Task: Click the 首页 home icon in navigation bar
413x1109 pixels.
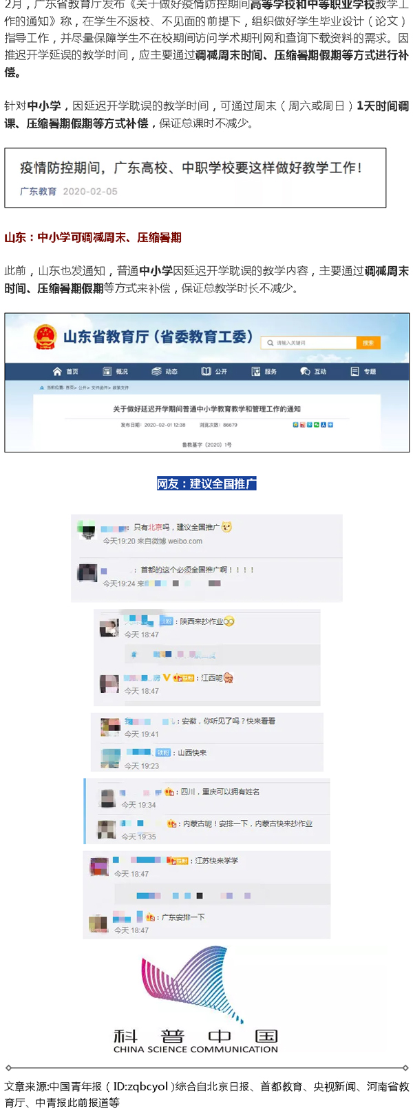Action: [58, 371]
